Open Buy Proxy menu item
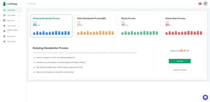Image resolution: width=210 pixels, height=102 pixels. coord(12,21)
